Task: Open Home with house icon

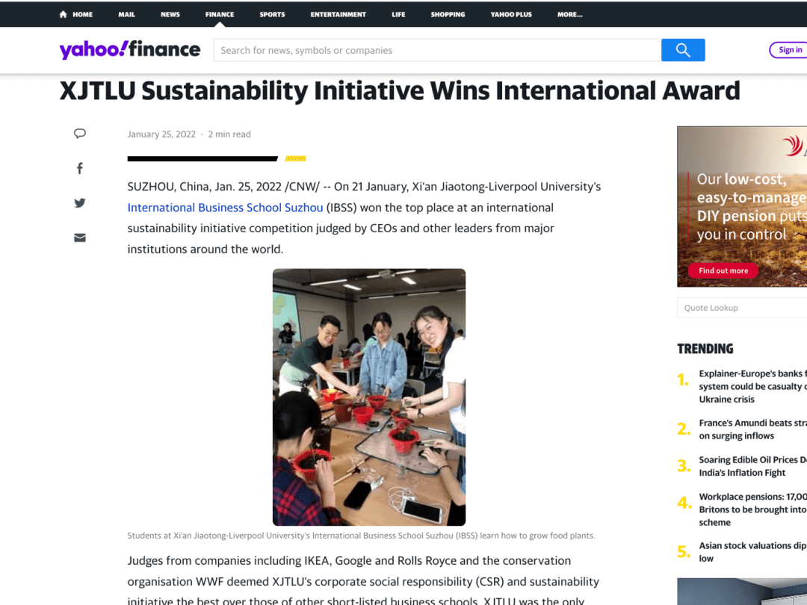Action: click(76, 14)
